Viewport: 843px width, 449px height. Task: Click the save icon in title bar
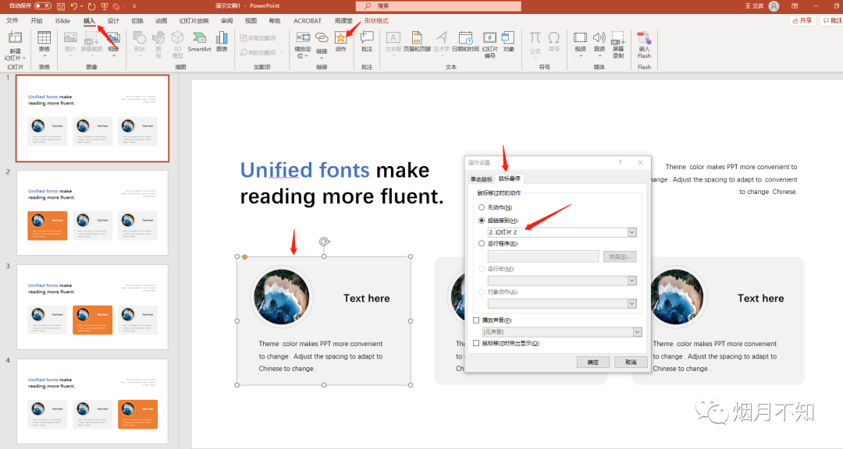tap(60, 5)
